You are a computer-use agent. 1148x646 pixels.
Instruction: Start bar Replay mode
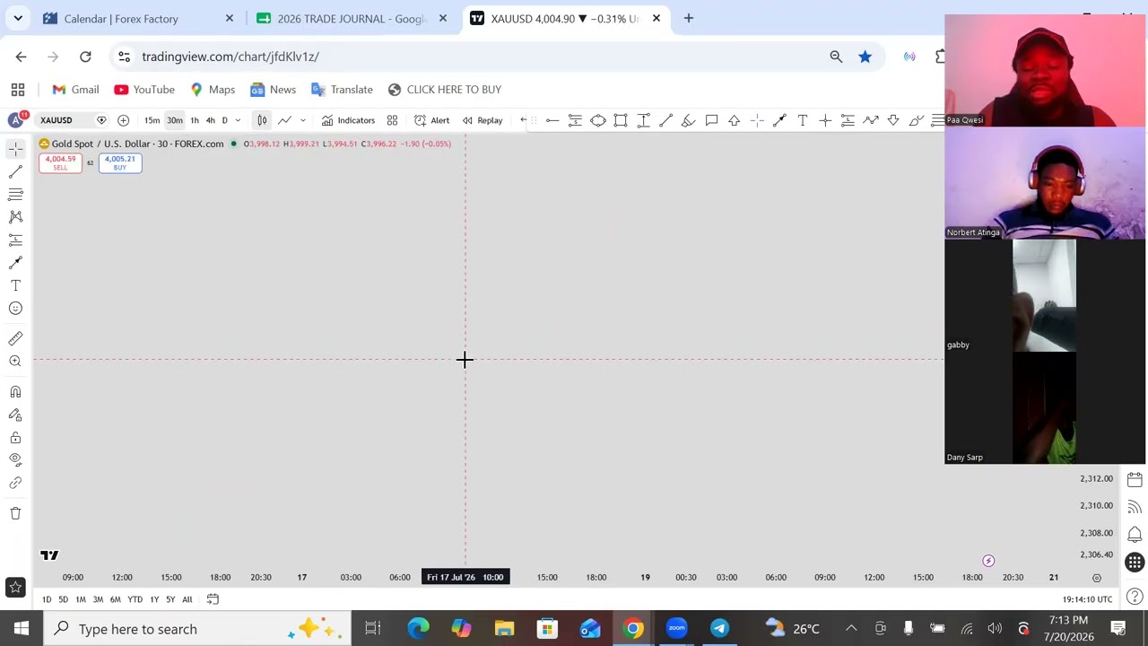pos(482,120)
